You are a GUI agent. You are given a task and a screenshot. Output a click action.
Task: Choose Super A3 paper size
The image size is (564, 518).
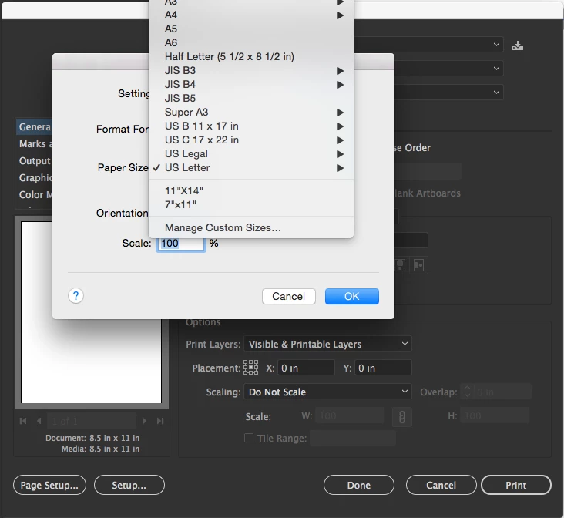251,113
